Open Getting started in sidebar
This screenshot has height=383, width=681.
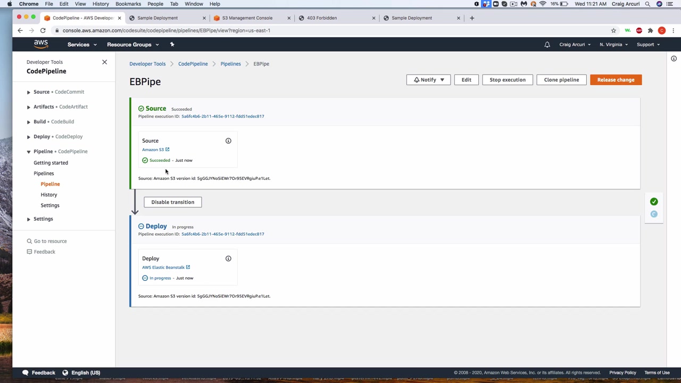coord(51,163)
